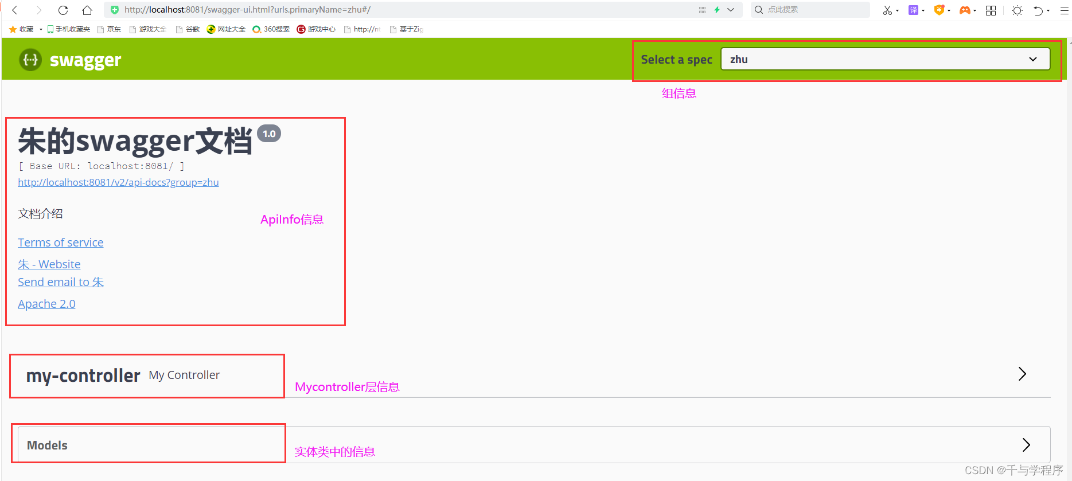
Task: Click the 朱的swagger文档 title
Action: (135, 141)
